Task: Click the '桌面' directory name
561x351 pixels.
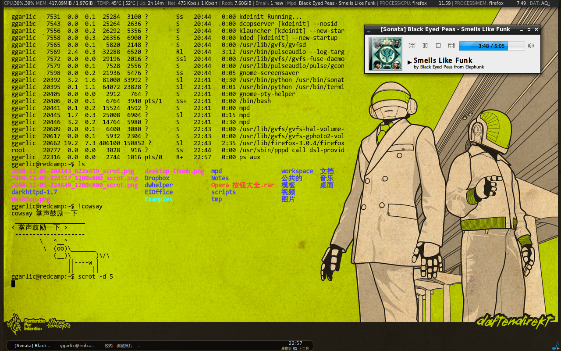Action: coord(327,185)
